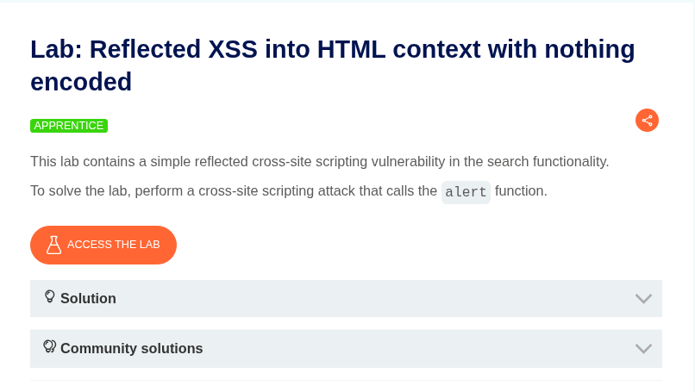Image resolution: width=695 pixels, height=392 pixels.
Task: Click the flask icon in Access the Lab
Action: tap(53, 245)
